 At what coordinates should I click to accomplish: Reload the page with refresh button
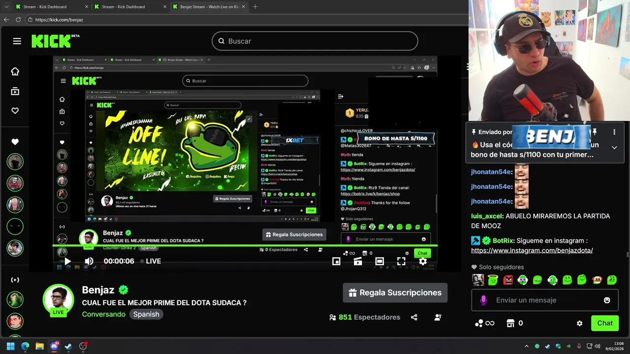18,20
